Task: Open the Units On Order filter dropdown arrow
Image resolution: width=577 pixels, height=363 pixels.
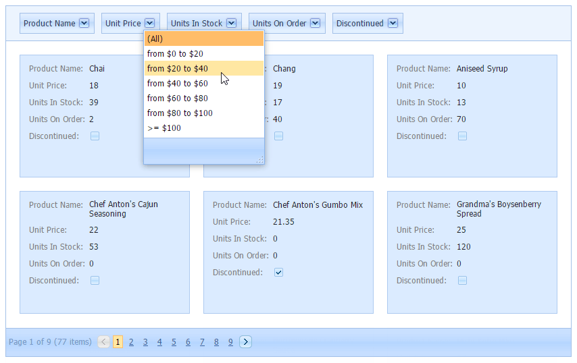Action: click(315, 23)
